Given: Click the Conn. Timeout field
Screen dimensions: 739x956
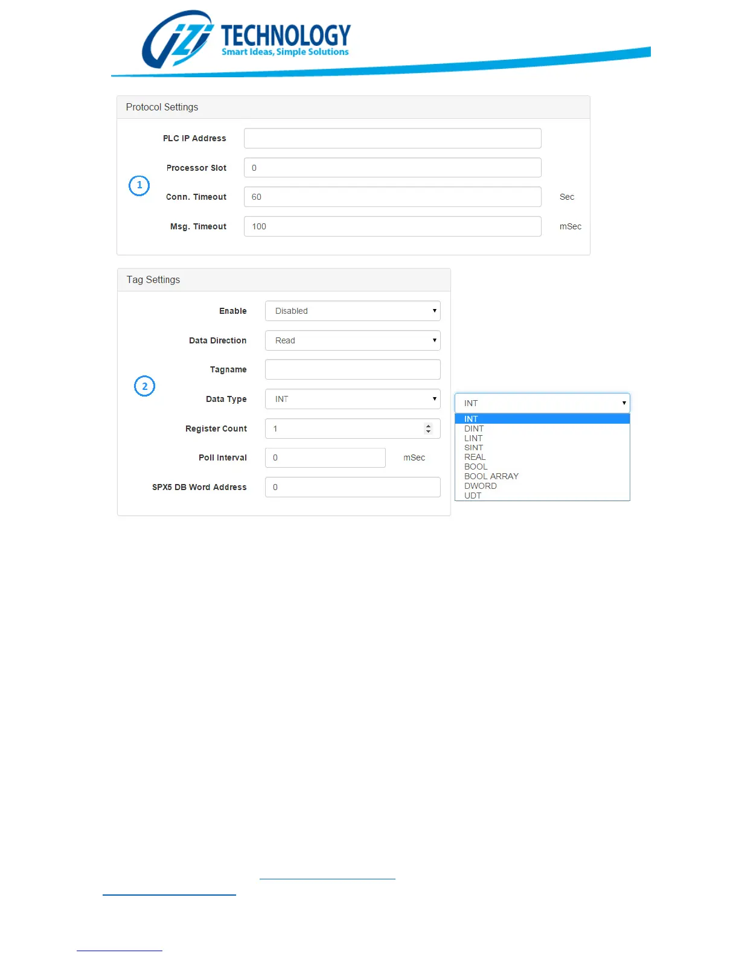Looking at the screenshot, I should coord(392,197).
